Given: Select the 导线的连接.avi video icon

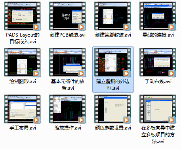Looking at the screenshot, I should coord(158,16).
